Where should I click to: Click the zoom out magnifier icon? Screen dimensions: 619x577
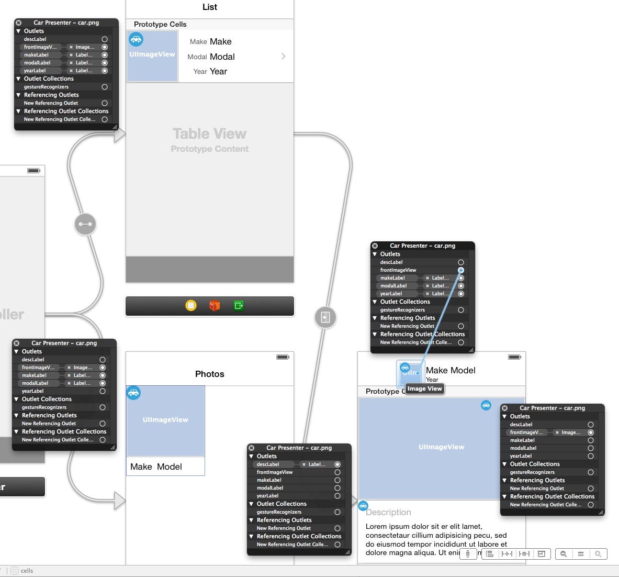point(564,553)
